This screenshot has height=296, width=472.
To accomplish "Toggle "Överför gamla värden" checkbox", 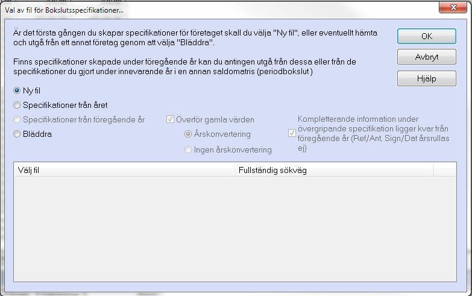I will (x=170, y=119).
